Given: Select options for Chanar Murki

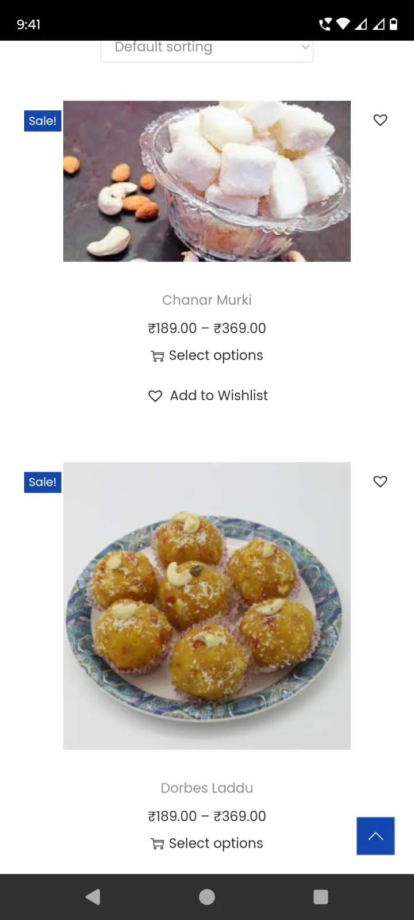Looking at the screenshot, I should coord(207,355).
